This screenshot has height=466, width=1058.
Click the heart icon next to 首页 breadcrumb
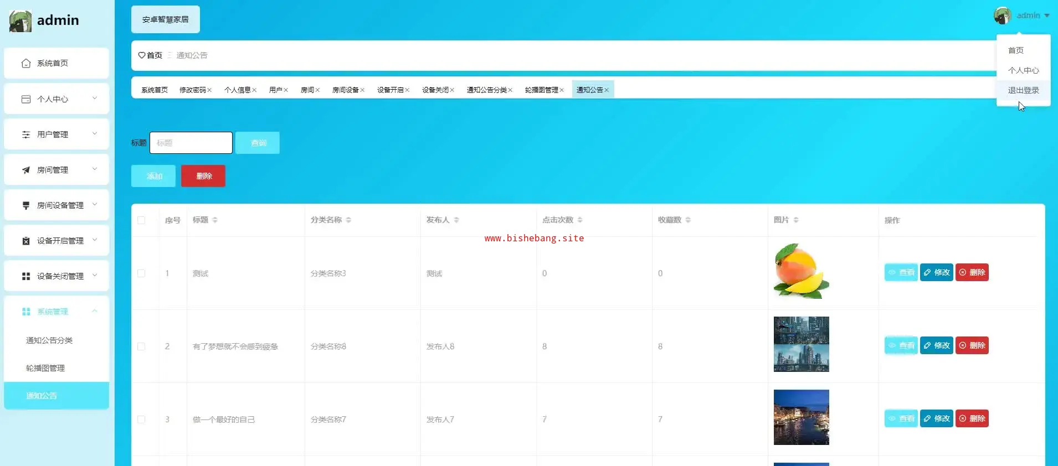point(142,55)
